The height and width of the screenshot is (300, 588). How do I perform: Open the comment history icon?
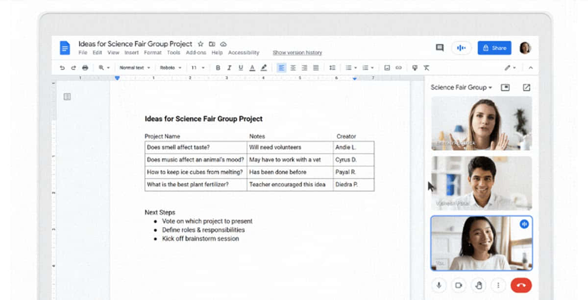click(440, 47)
